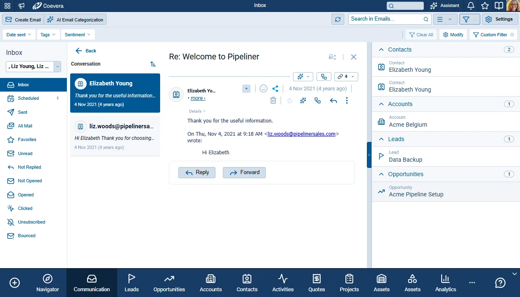Open the Tags filter dropdown
Screen dimensions: 520x297
48,35
